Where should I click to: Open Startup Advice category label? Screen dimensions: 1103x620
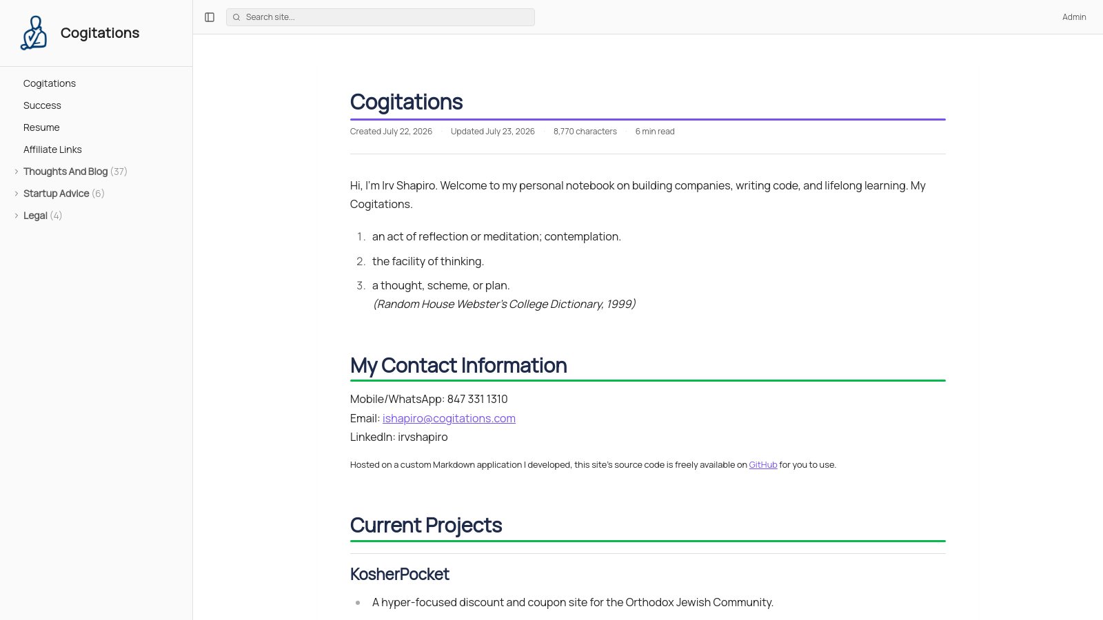[57, 194]
